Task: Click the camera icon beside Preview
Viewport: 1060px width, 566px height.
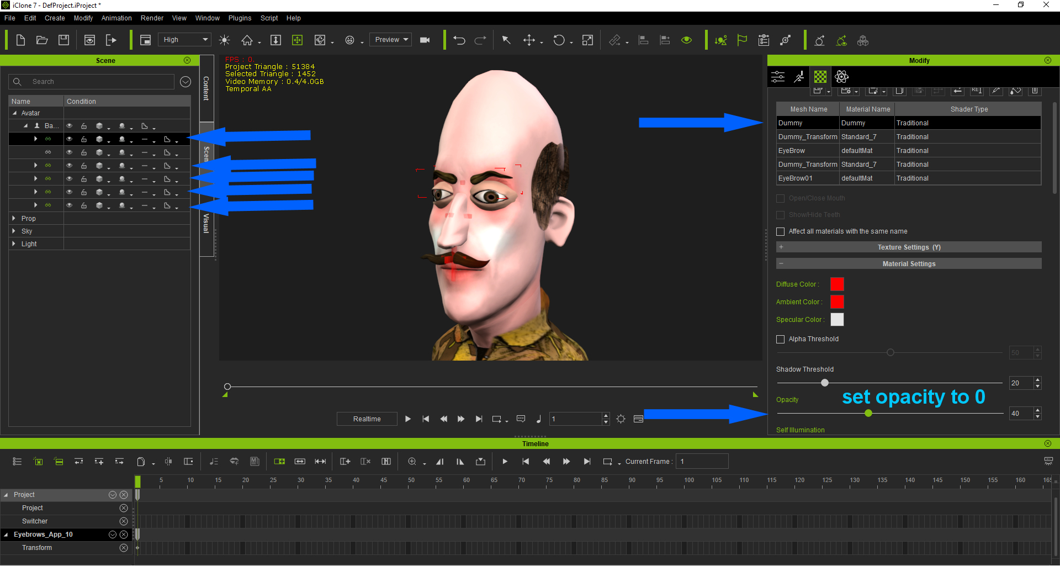Action: coord(425,40)
